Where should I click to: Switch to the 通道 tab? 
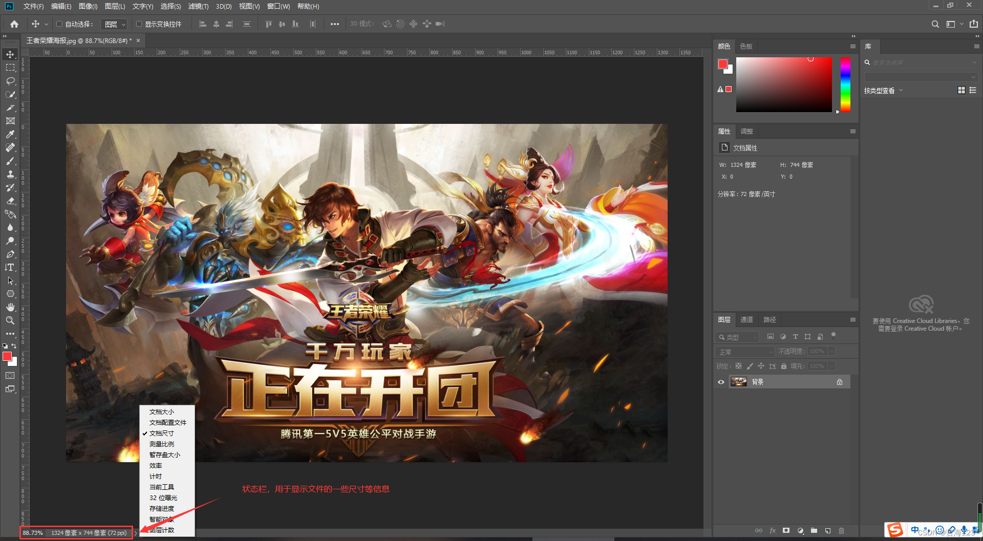pyautogui.click(x=746, y=319)
